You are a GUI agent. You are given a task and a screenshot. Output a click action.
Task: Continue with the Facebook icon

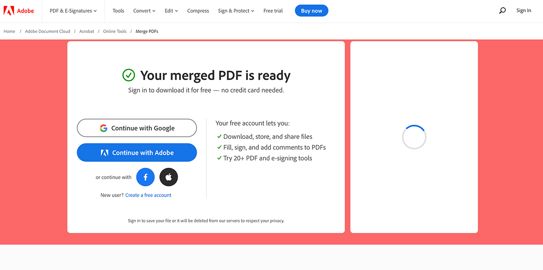coord(145,177)
